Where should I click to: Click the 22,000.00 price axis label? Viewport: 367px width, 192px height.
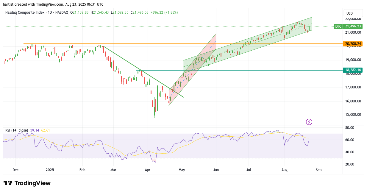(353, 19)
